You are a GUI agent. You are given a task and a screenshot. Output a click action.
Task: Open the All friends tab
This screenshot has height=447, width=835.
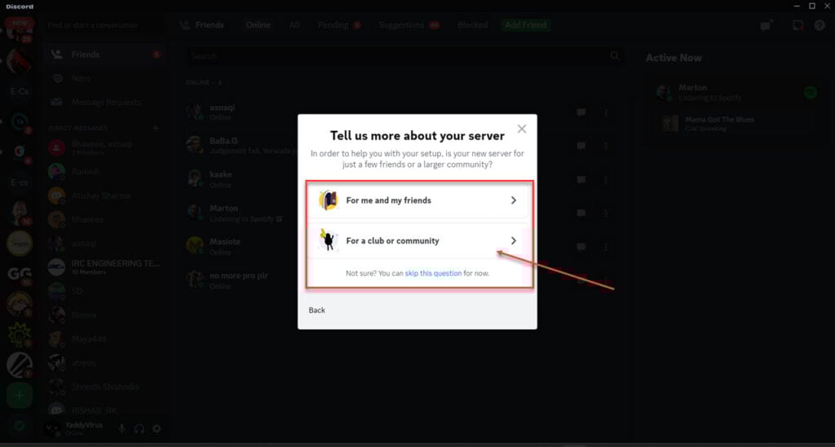pyautogui.click(x=294, y=25)
